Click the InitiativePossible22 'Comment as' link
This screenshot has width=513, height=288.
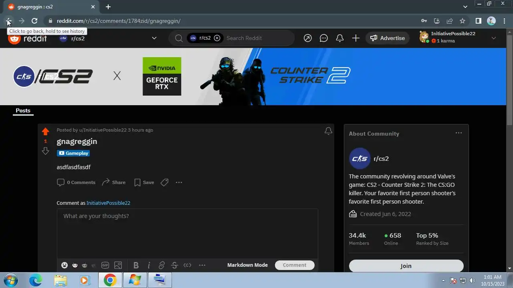tap(108, 203)
